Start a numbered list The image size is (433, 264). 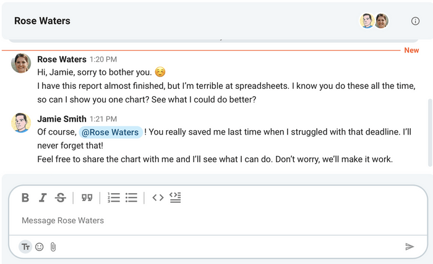pyautogui.click(x=114, y=197)
